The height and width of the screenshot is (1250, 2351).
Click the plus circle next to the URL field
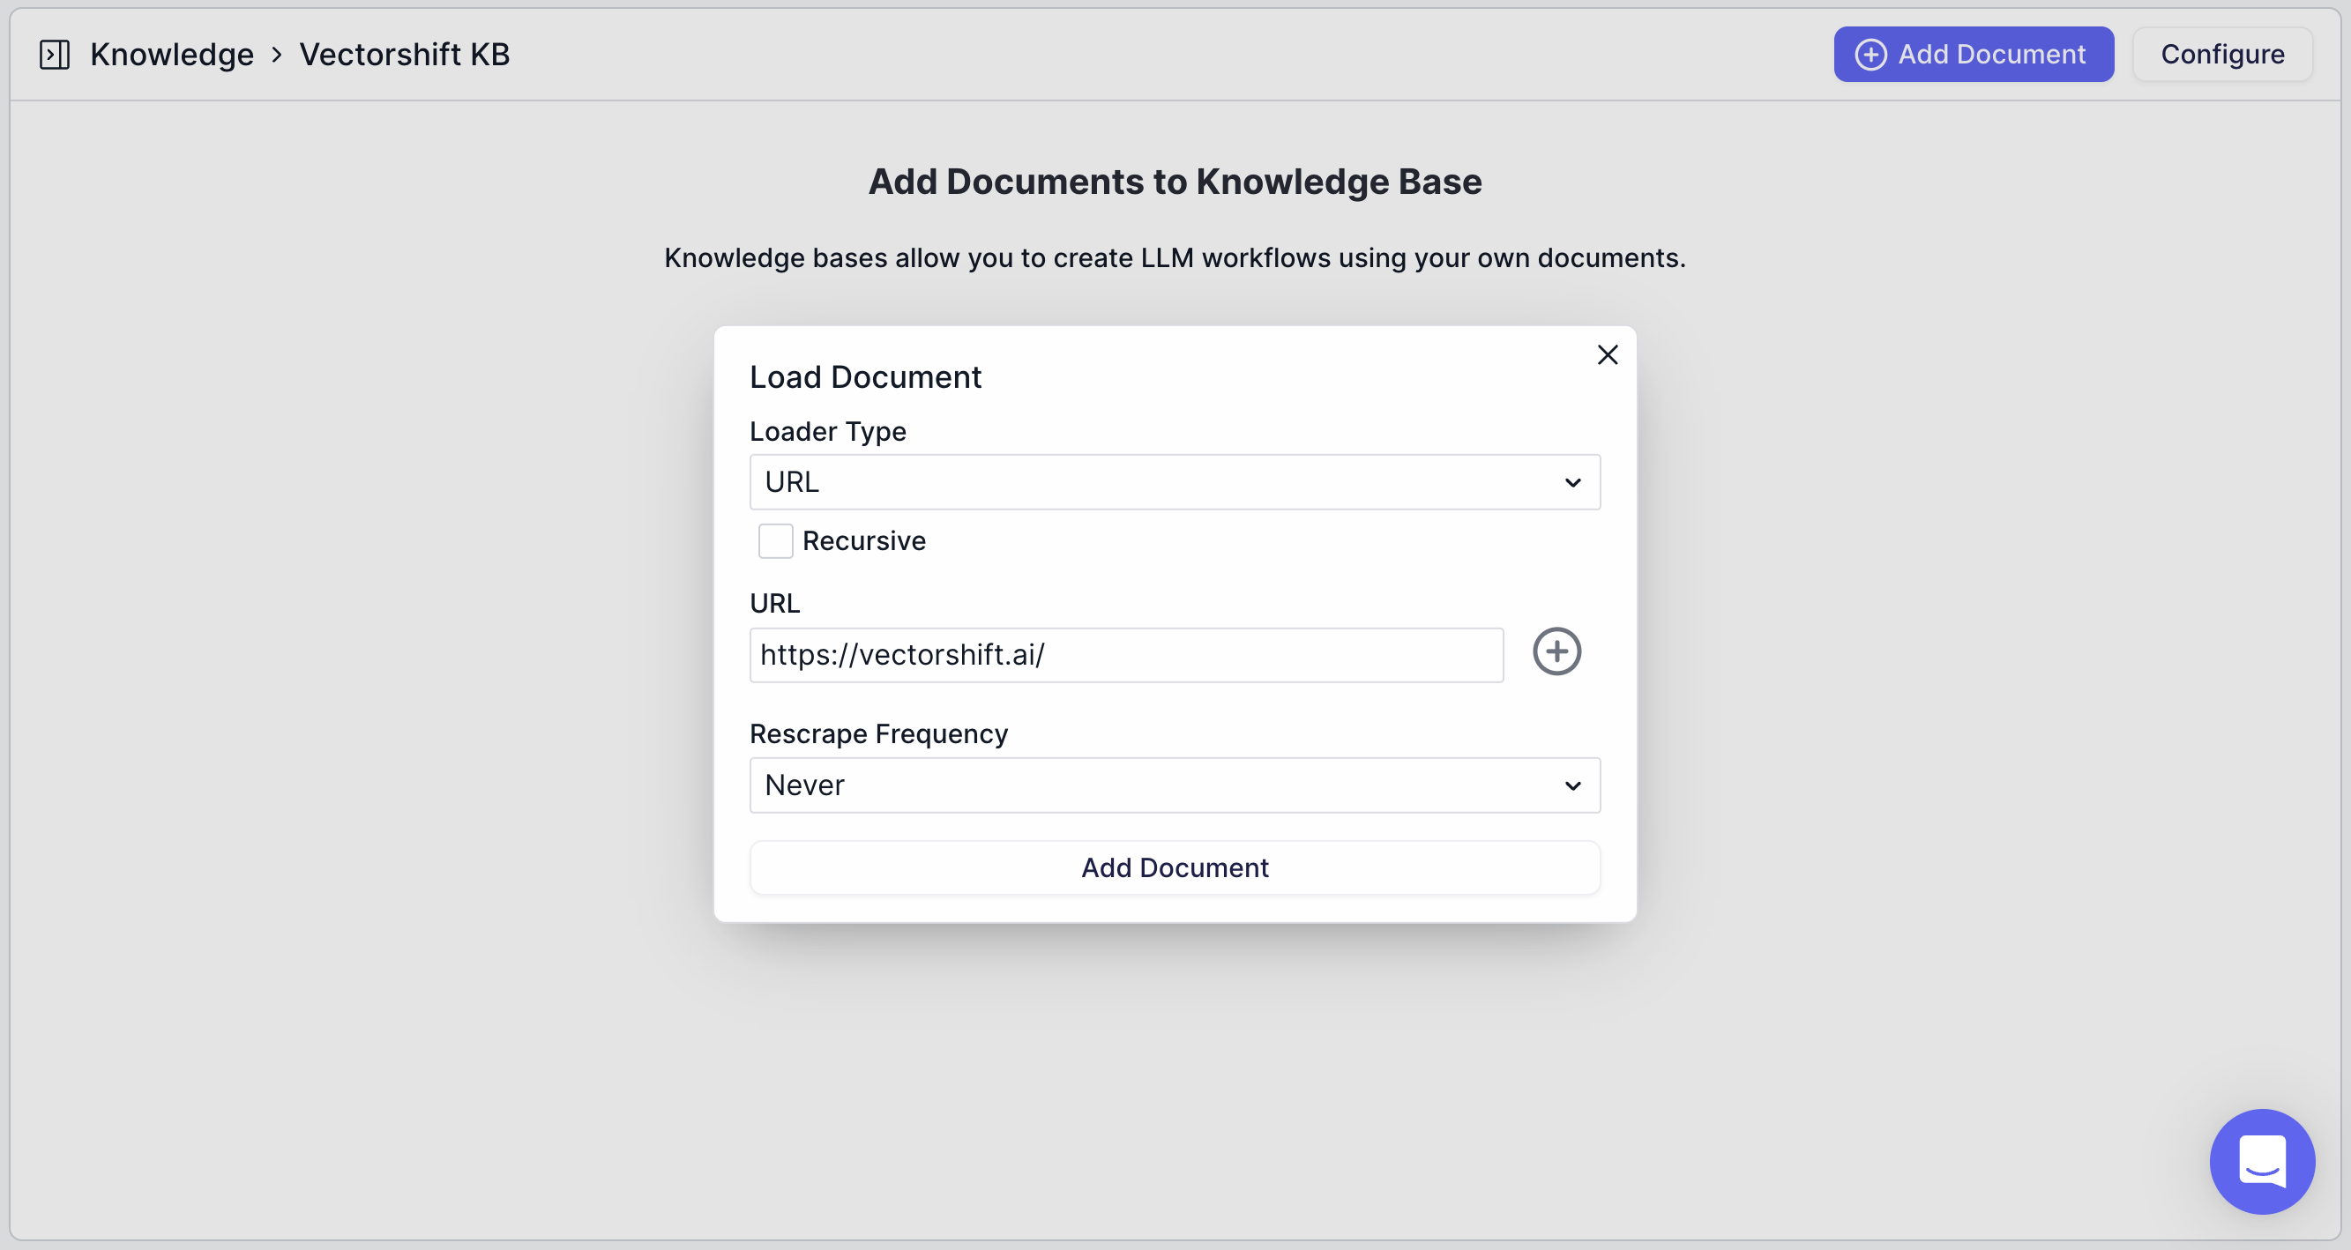point(1556,651)
